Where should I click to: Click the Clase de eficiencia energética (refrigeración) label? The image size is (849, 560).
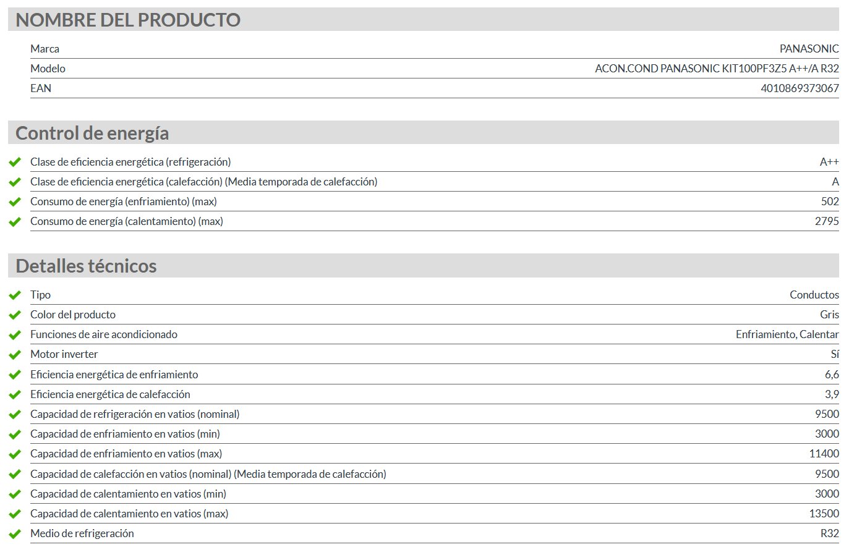coord(130,162)
